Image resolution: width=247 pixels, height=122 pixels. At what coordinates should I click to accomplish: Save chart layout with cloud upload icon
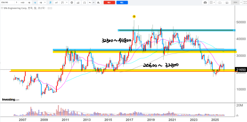pos(227,3)
